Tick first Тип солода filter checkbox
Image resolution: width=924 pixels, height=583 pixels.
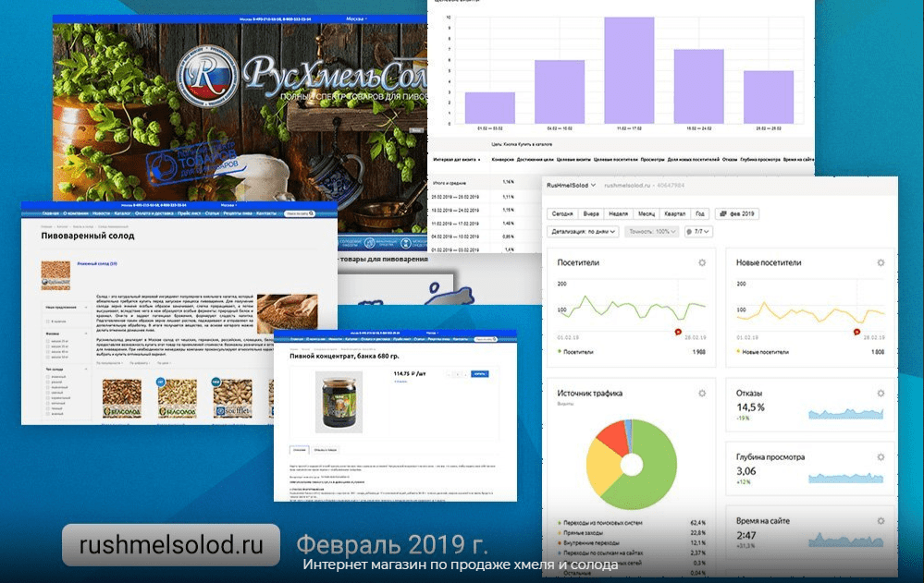point(48,377)
